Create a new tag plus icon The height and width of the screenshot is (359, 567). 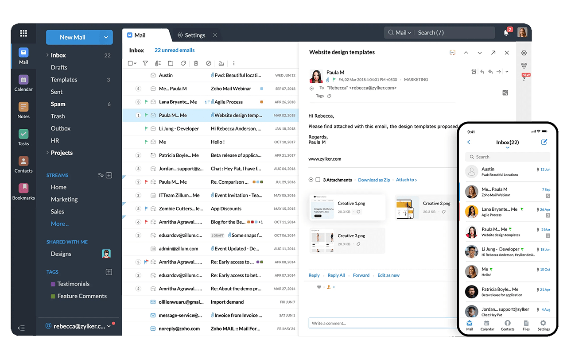(x=109, y=272)
